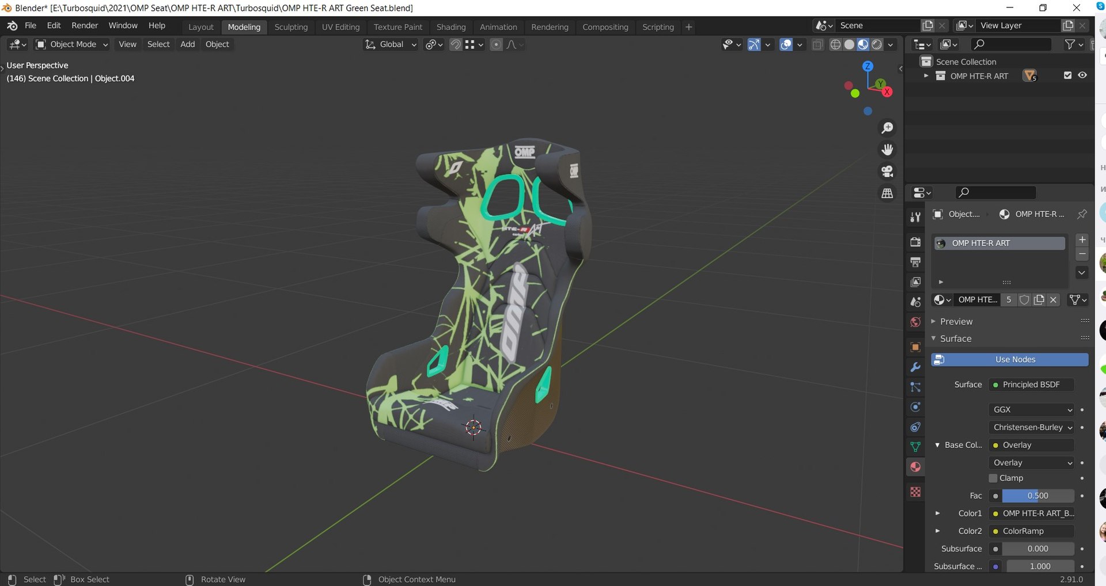Click the Subsurface 0.000 value slider
The image size is (1106, 586).
coord(1038,549)
